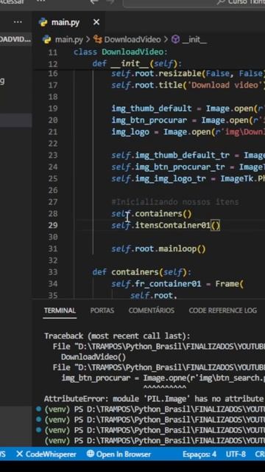Click sticky line class DownloadVideo:
Screen dimensions: 265x472
coord(120,52)
